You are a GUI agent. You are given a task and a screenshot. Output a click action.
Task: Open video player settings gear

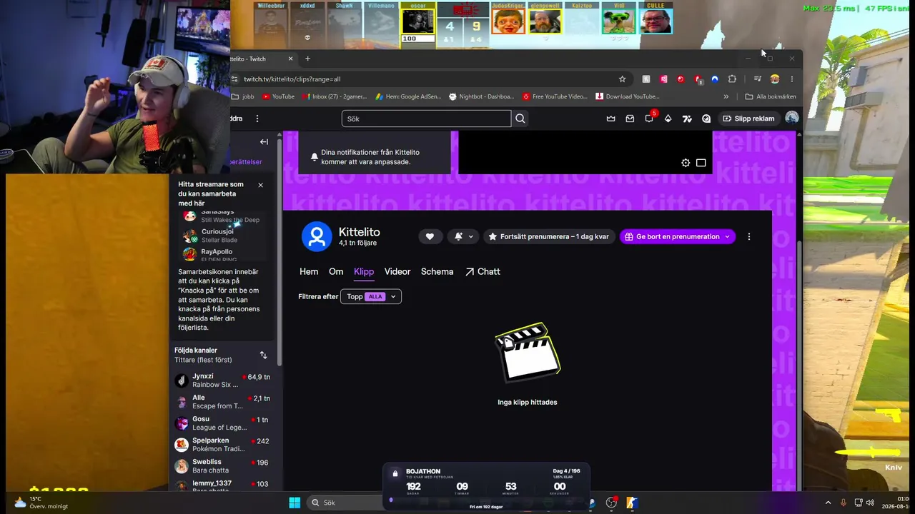[686, 163]
